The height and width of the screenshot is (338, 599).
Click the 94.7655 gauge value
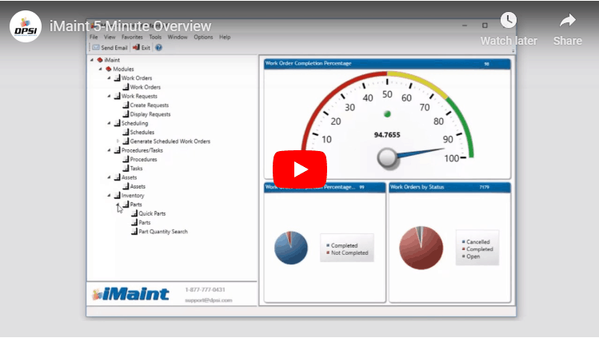pos(387,135)
